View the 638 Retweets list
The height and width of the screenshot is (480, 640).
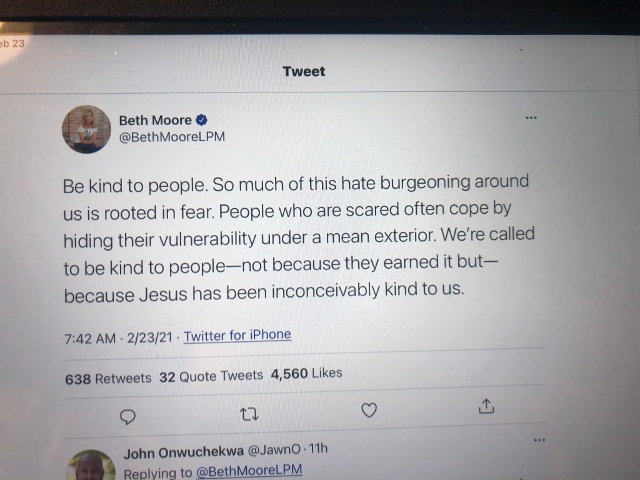(x=108, y=379)
